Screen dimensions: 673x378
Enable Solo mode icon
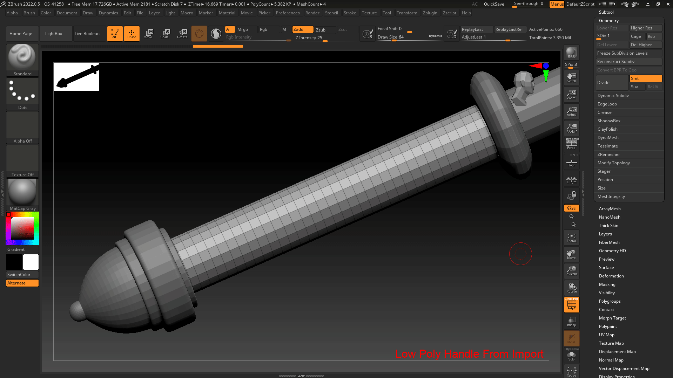click(x=571, y=355)
